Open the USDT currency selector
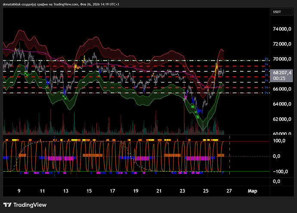The width and height of the screenshot is (297, 213). [277, 12]
